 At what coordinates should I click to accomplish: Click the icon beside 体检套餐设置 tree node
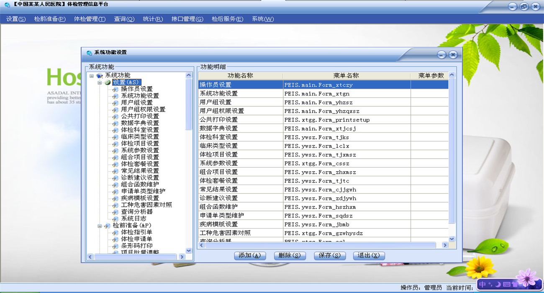[x=115, y=164]
